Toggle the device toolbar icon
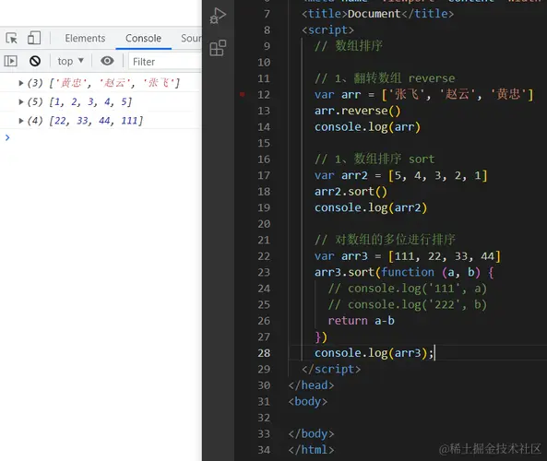Viewport: 547px width, 461px height. coord(34,38)
